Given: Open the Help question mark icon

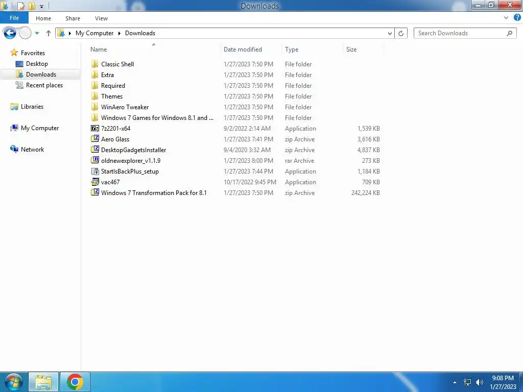Looking at the screenshot, I should click(x=517, y=18).
